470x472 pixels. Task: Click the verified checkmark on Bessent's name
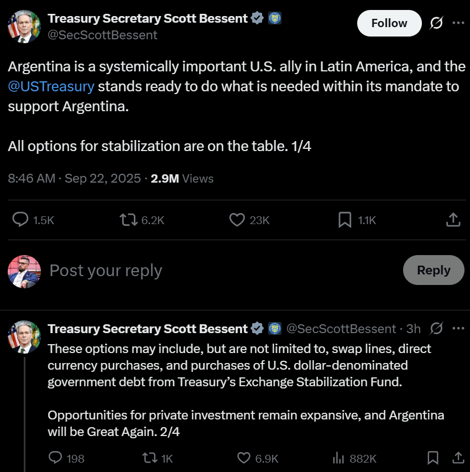coord(256,18)
